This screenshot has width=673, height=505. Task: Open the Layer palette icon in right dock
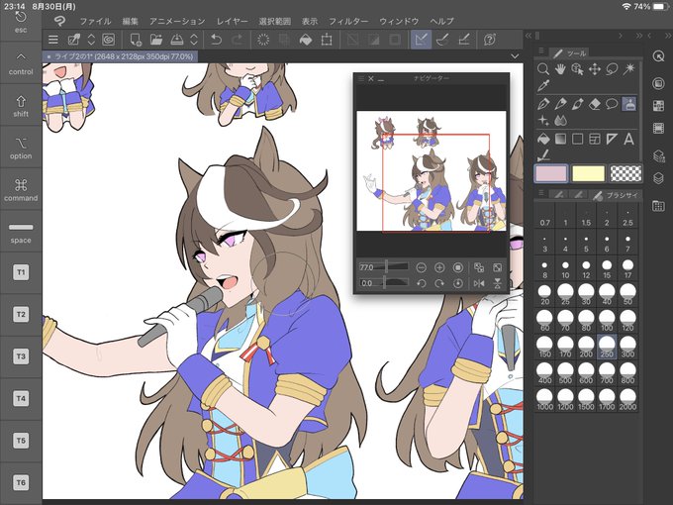tap(658, 177)
